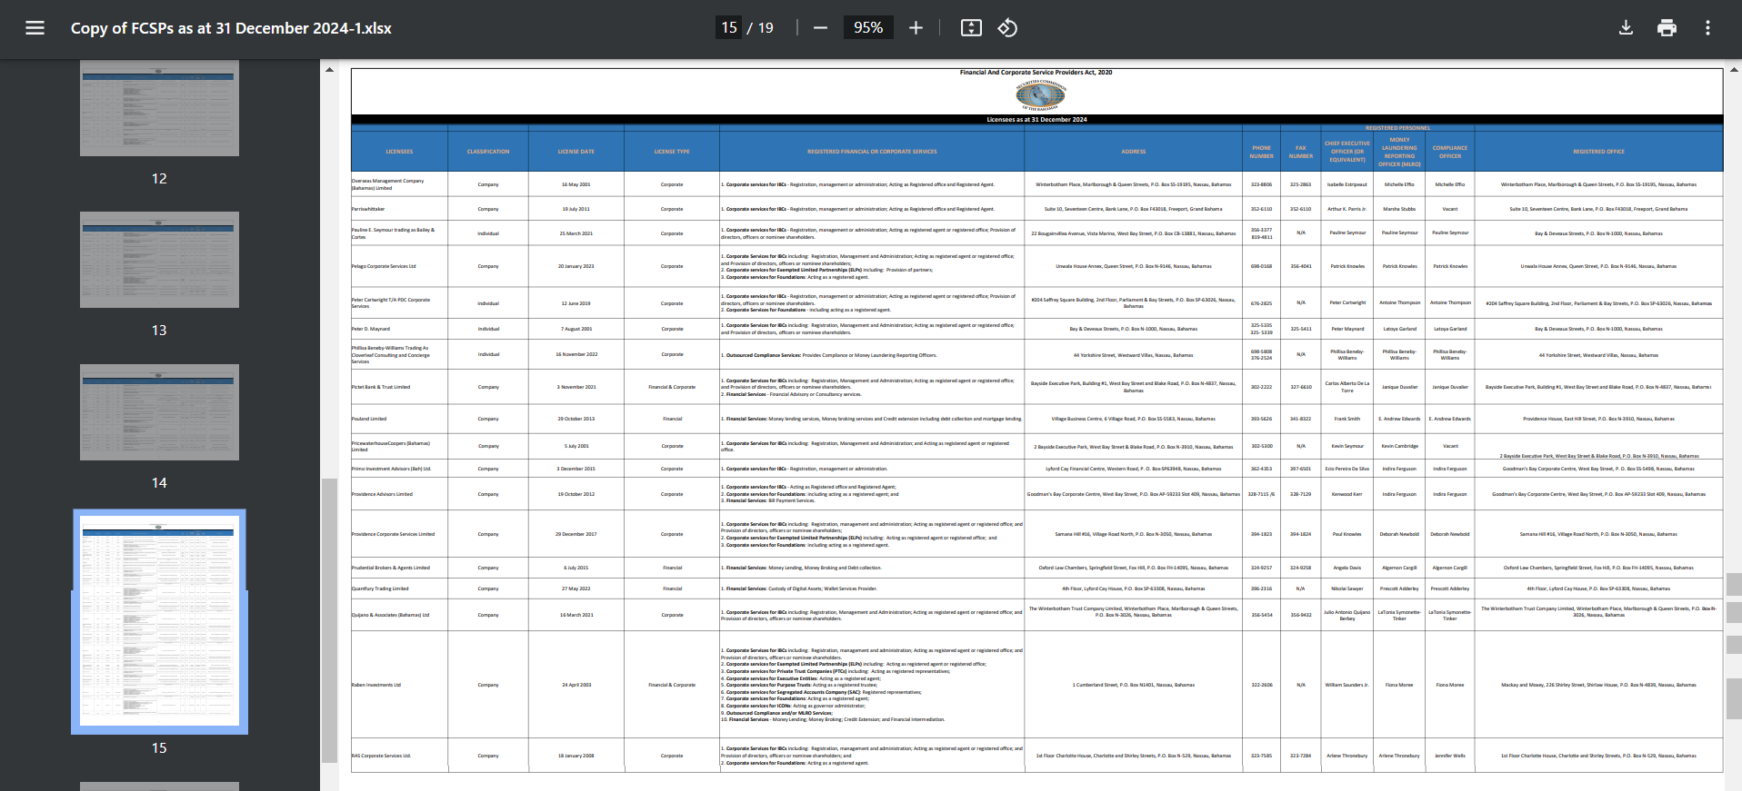Click the zoom out minus button
This screenshot has width=1742, height=791.
coord(820,28)
